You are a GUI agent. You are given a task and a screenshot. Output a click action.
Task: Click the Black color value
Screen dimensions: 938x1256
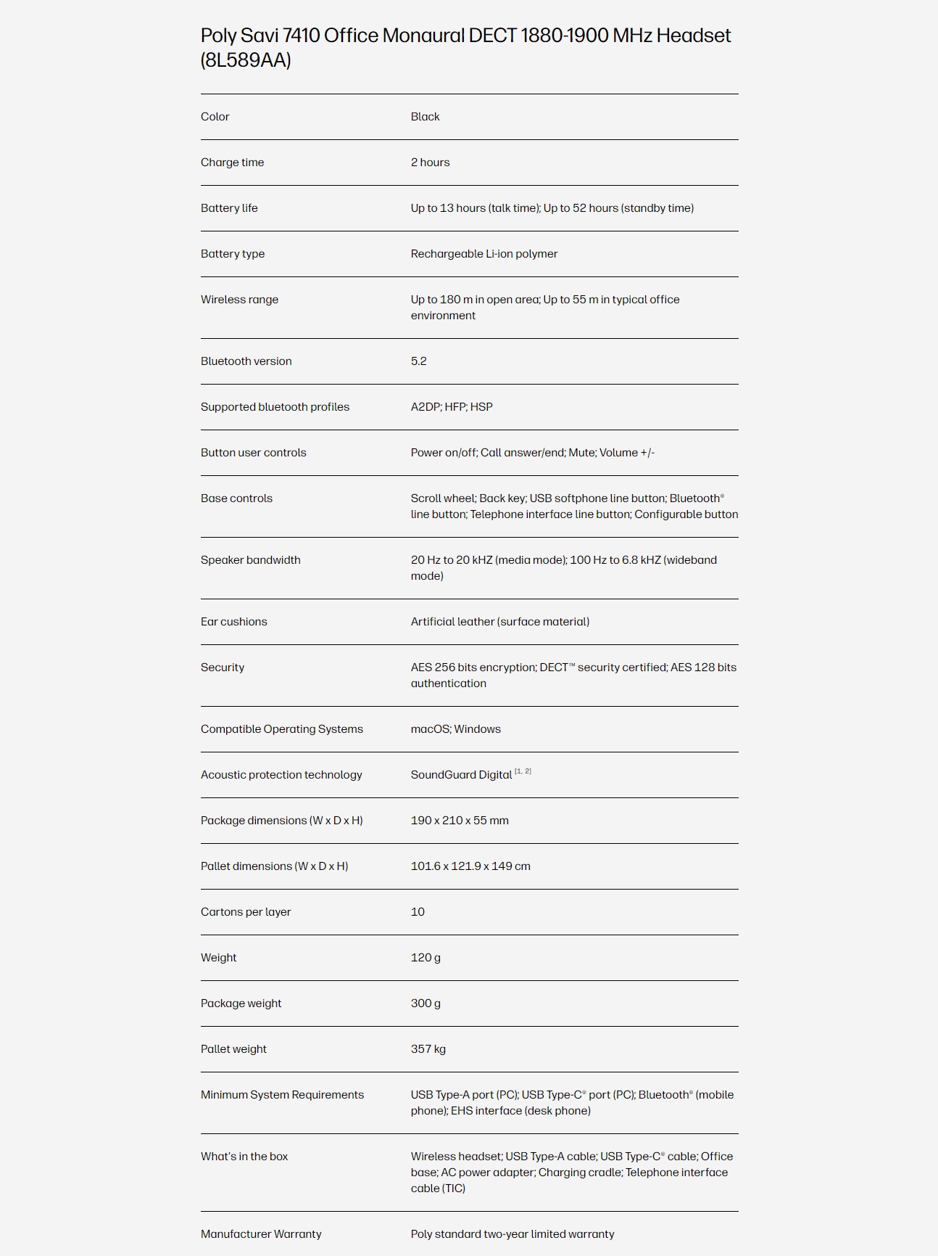click(425, 117)
